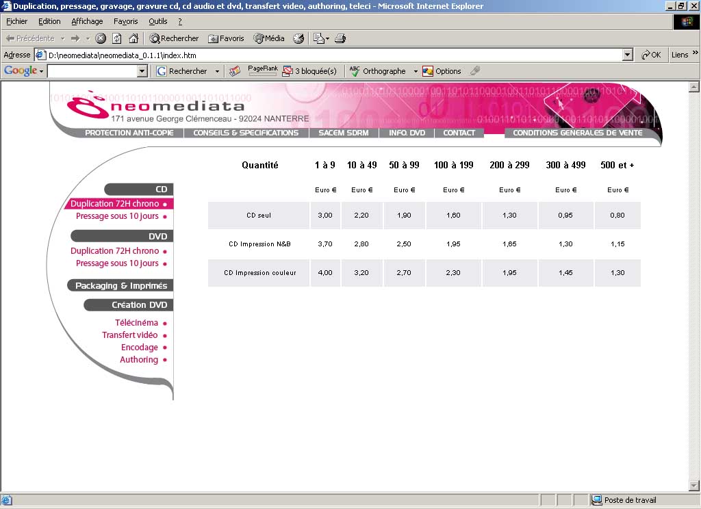Click in the Google toolbar search field

click(92, 71)
